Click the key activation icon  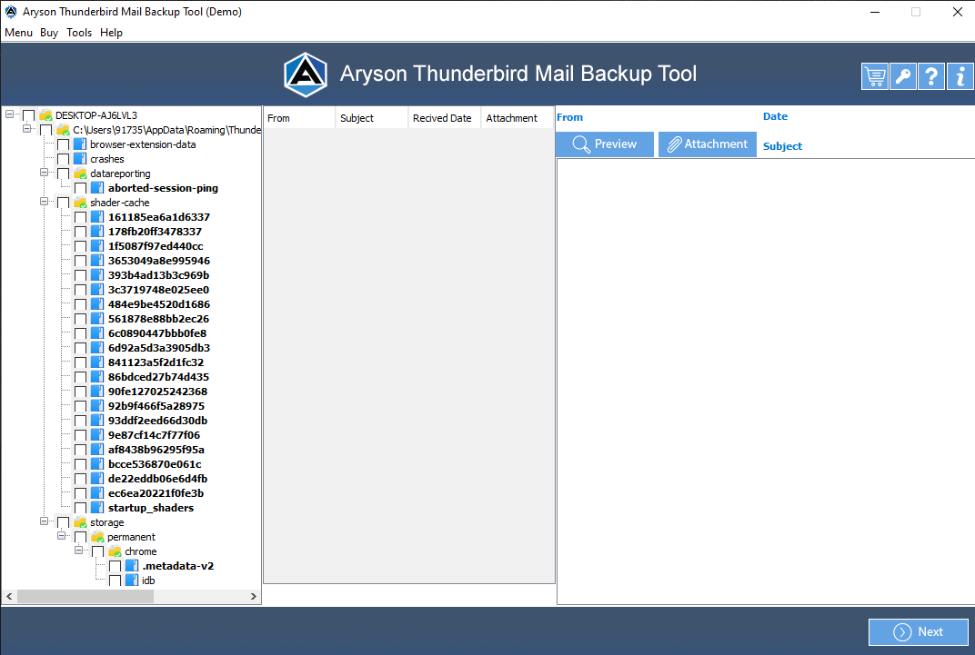coord(903,76)
